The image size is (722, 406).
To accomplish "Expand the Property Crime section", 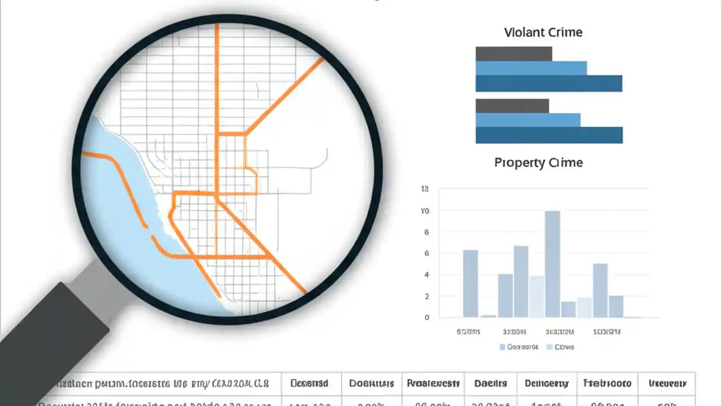I will tap(538, 162).
